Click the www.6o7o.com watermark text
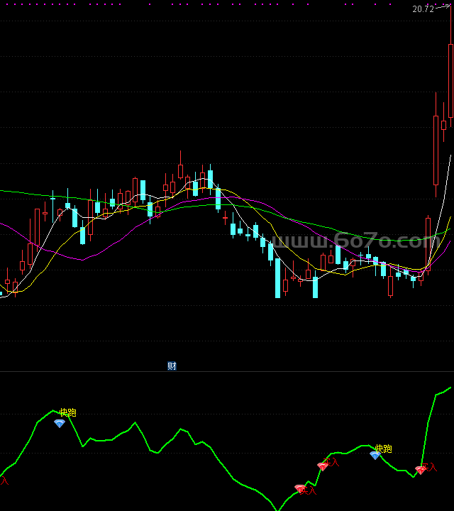Screen dimensions: 454x511 click(355, 242)
